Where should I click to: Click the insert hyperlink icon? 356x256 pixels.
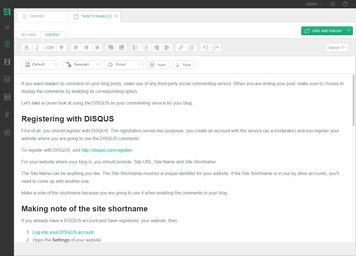(x=181, y=47)
